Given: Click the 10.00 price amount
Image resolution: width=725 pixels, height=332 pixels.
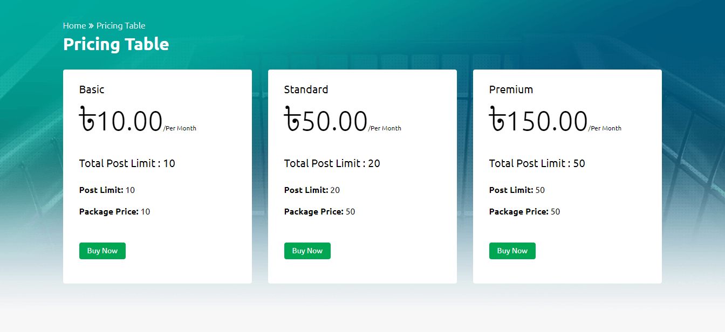Looking at the screenshot, I should point(129,121).
